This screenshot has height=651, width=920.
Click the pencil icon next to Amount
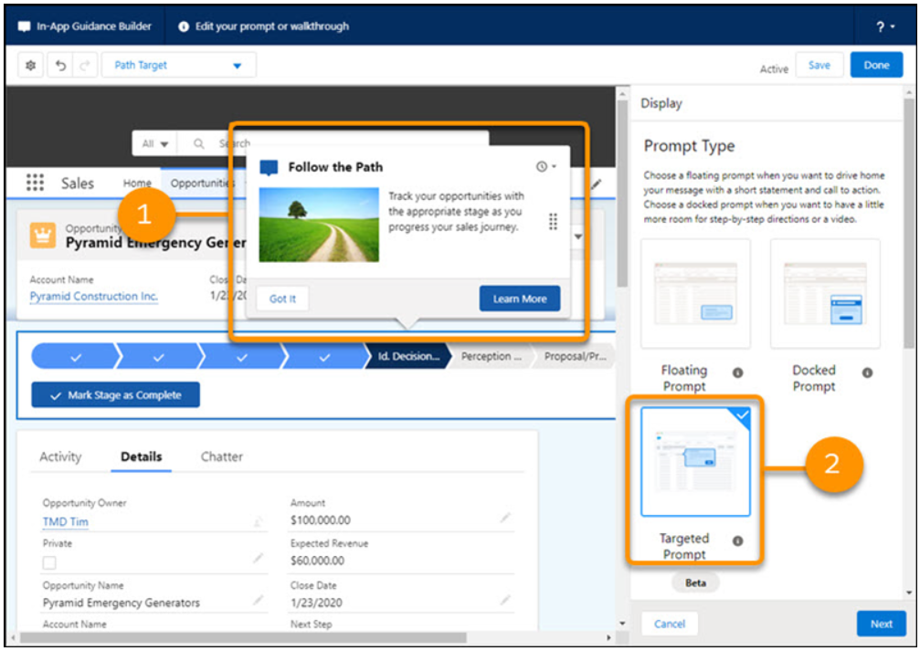(505, 518)
